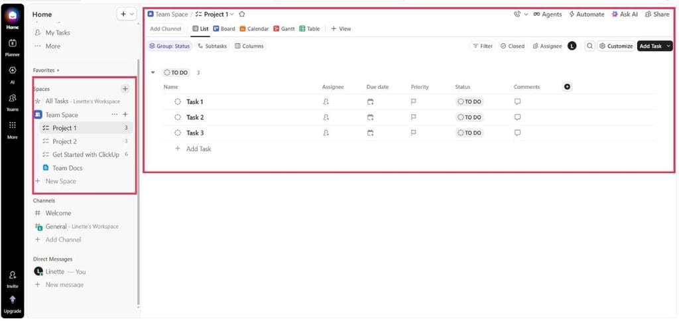Switch to the List view tab
Image resolution: width=679 pixels, height=321 pixels.
click(x=200, y=29)
